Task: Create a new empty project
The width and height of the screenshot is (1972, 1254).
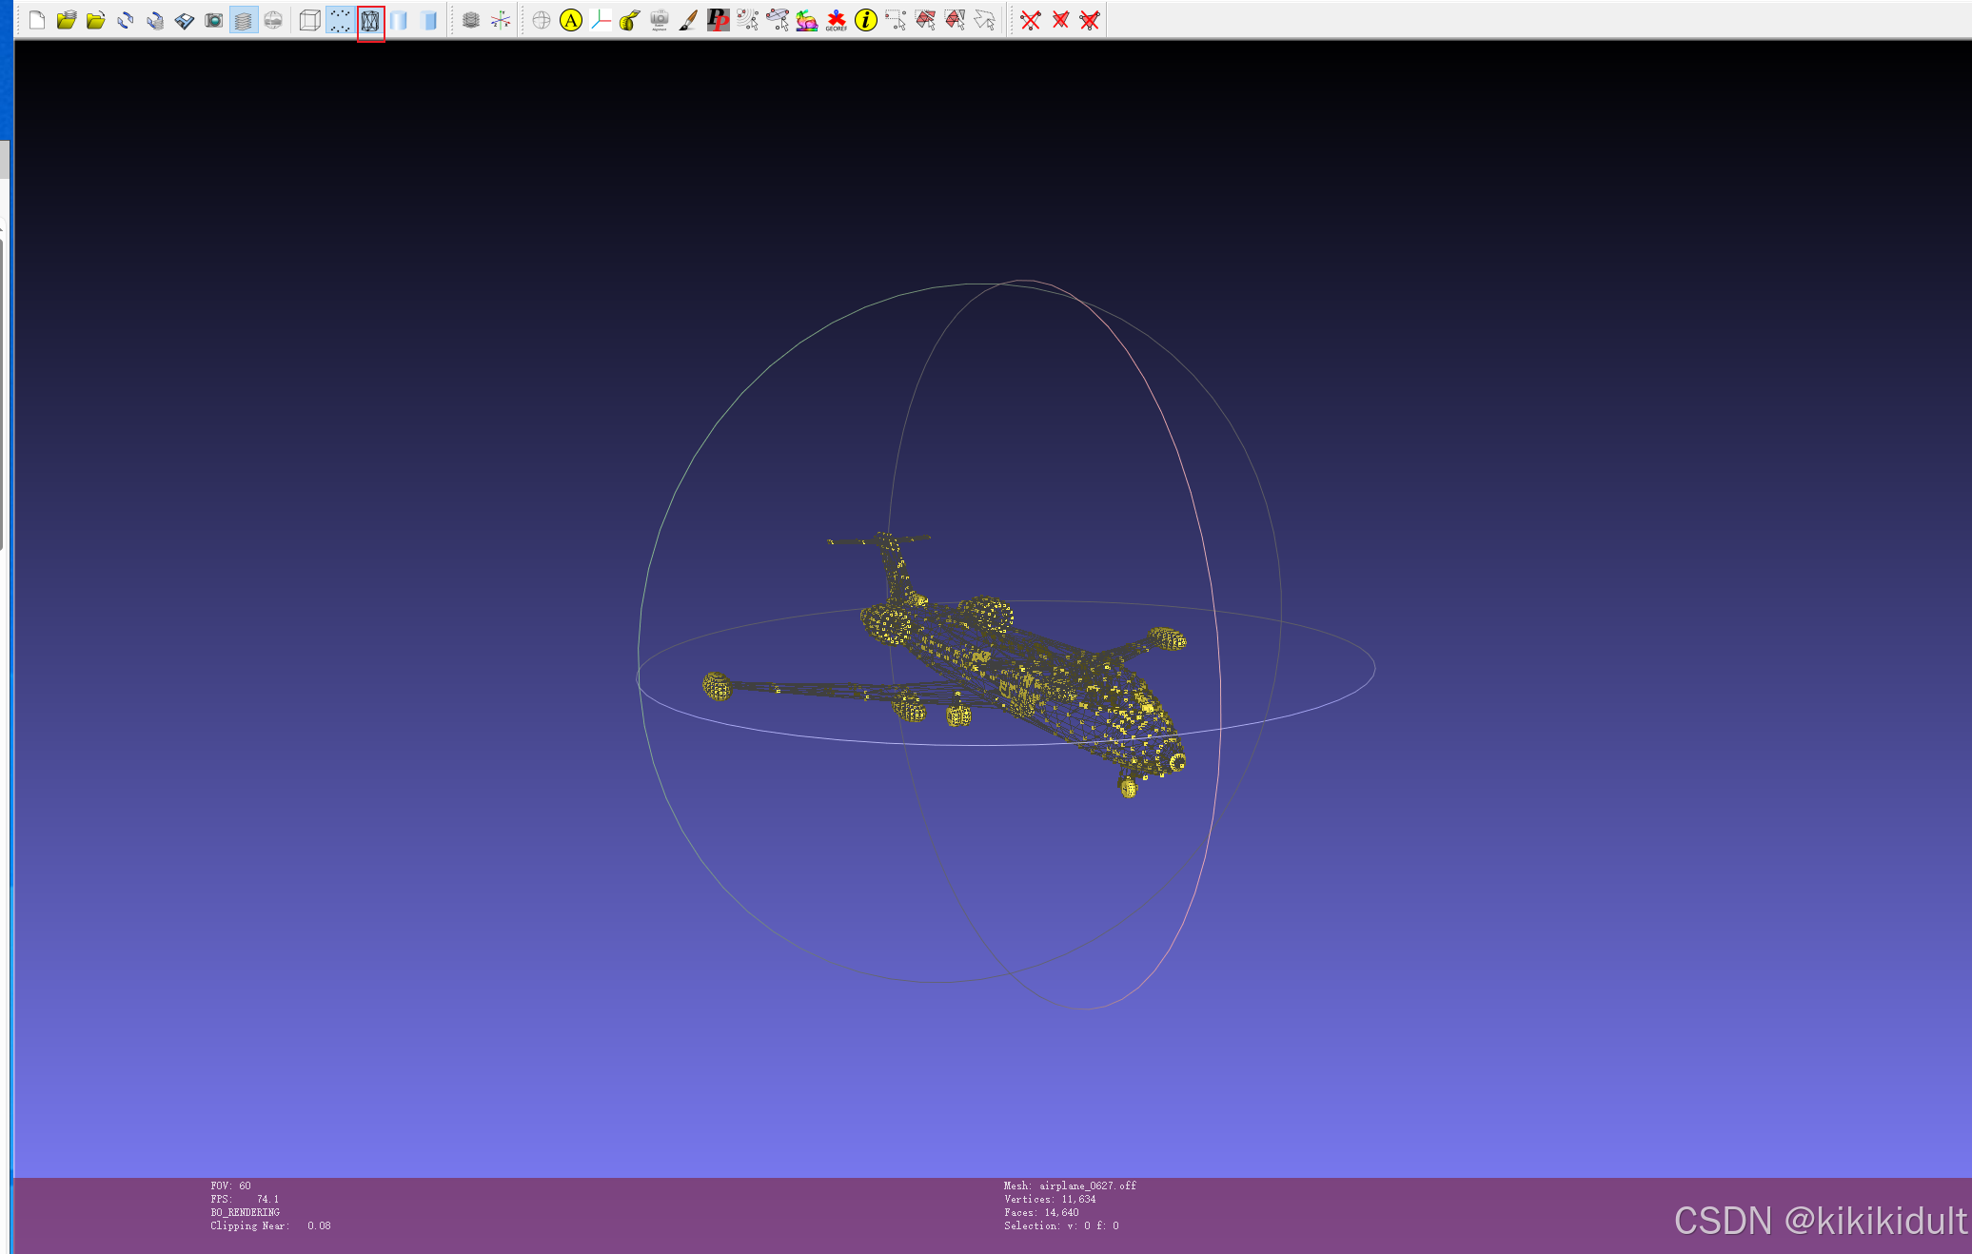Action: (37, 20)
